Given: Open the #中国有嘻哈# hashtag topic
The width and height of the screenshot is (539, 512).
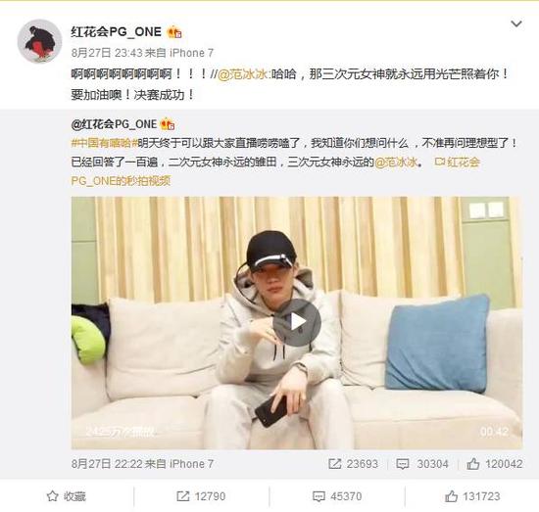Looking at the screenshot, I should (x=104, y=143).
